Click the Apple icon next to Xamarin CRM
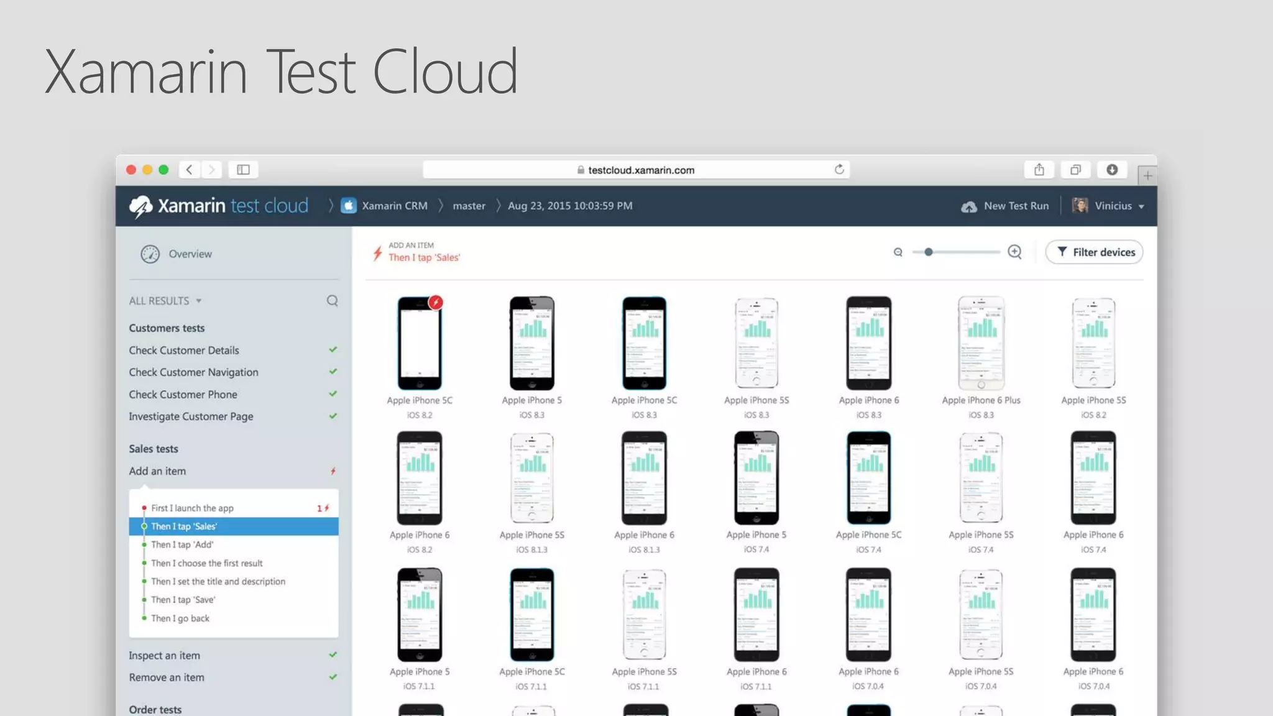 point(349,206)
